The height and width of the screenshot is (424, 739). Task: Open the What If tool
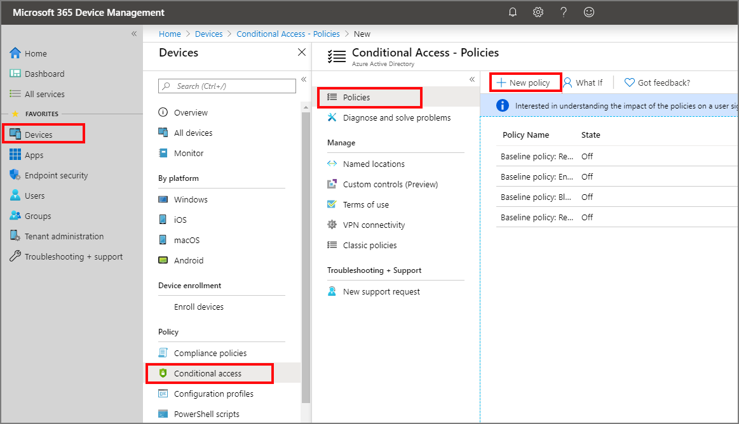point(583,83)
